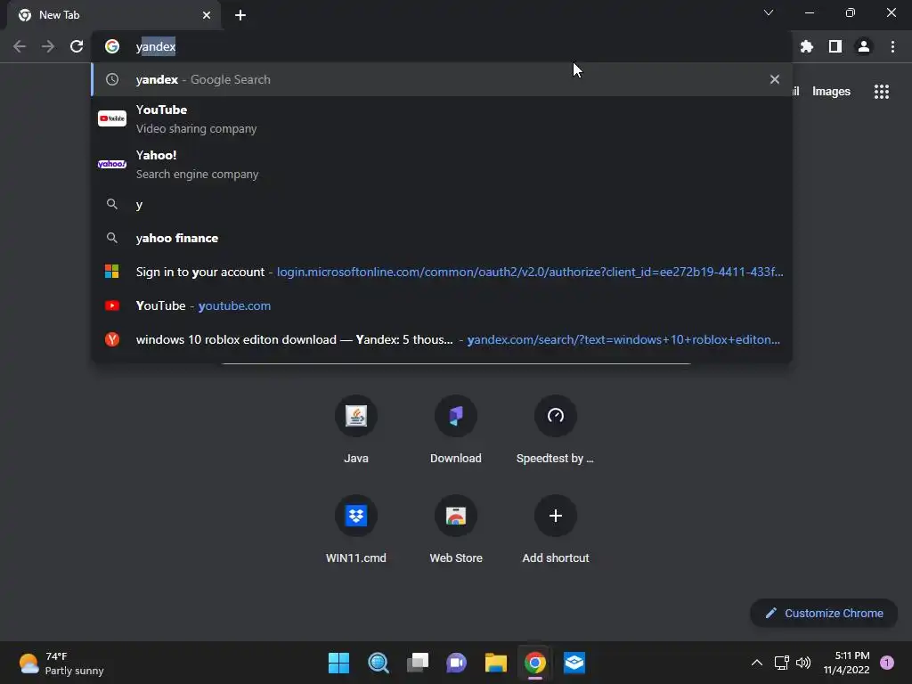Click the Chrome icon in the taskbar

(x=535, y=663)
